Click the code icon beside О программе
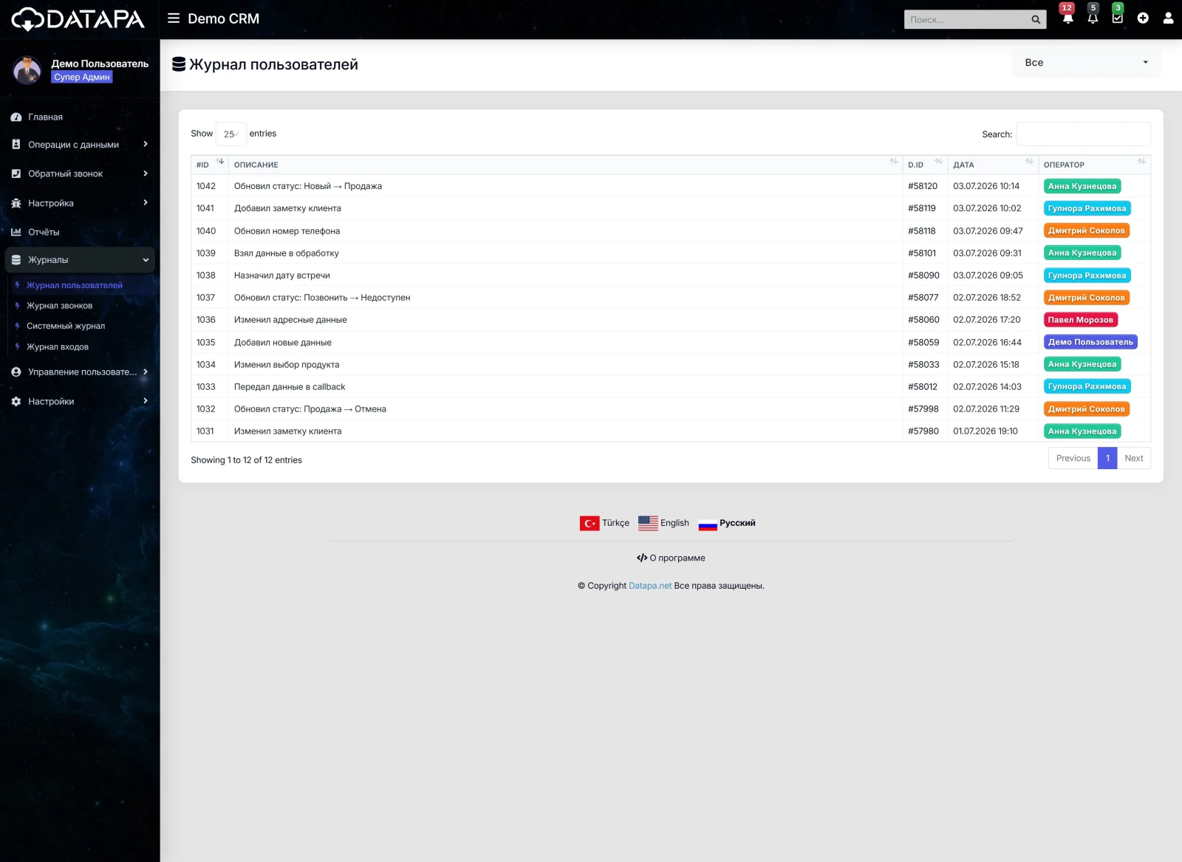The height and width of the screenshot is (862, 1182). point(642,558)
